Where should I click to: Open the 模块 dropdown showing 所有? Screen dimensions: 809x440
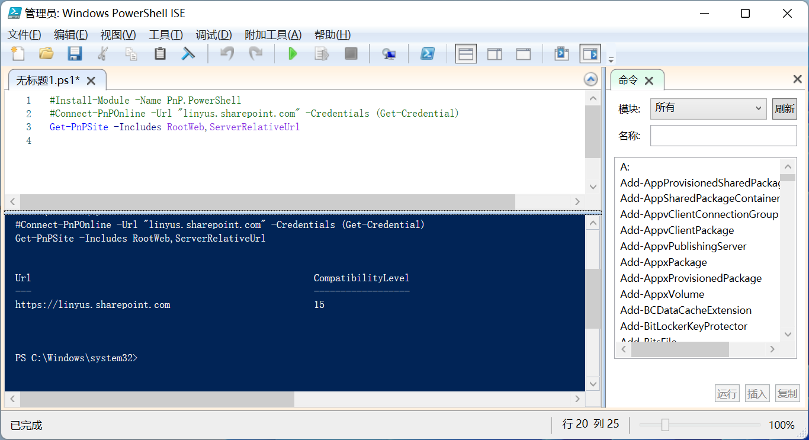(x=708, y=108)
